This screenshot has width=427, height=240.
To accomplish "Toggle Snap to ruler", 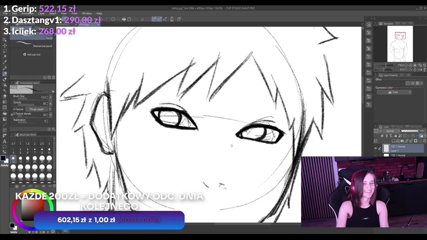I will pos(154,19).
